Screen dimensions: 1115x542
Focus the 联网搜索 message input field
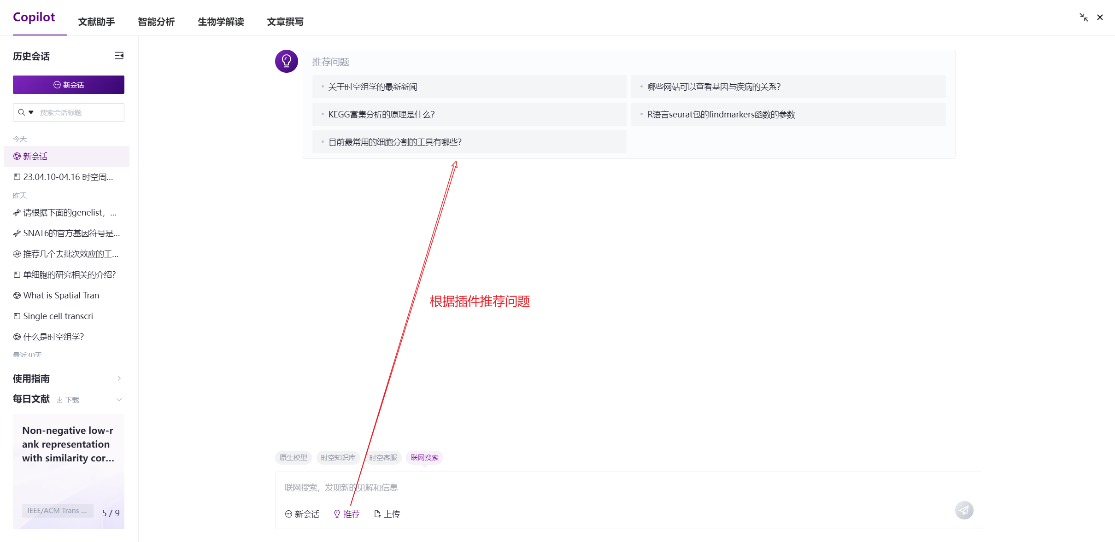pyautogui.click(x=599, y=487)
